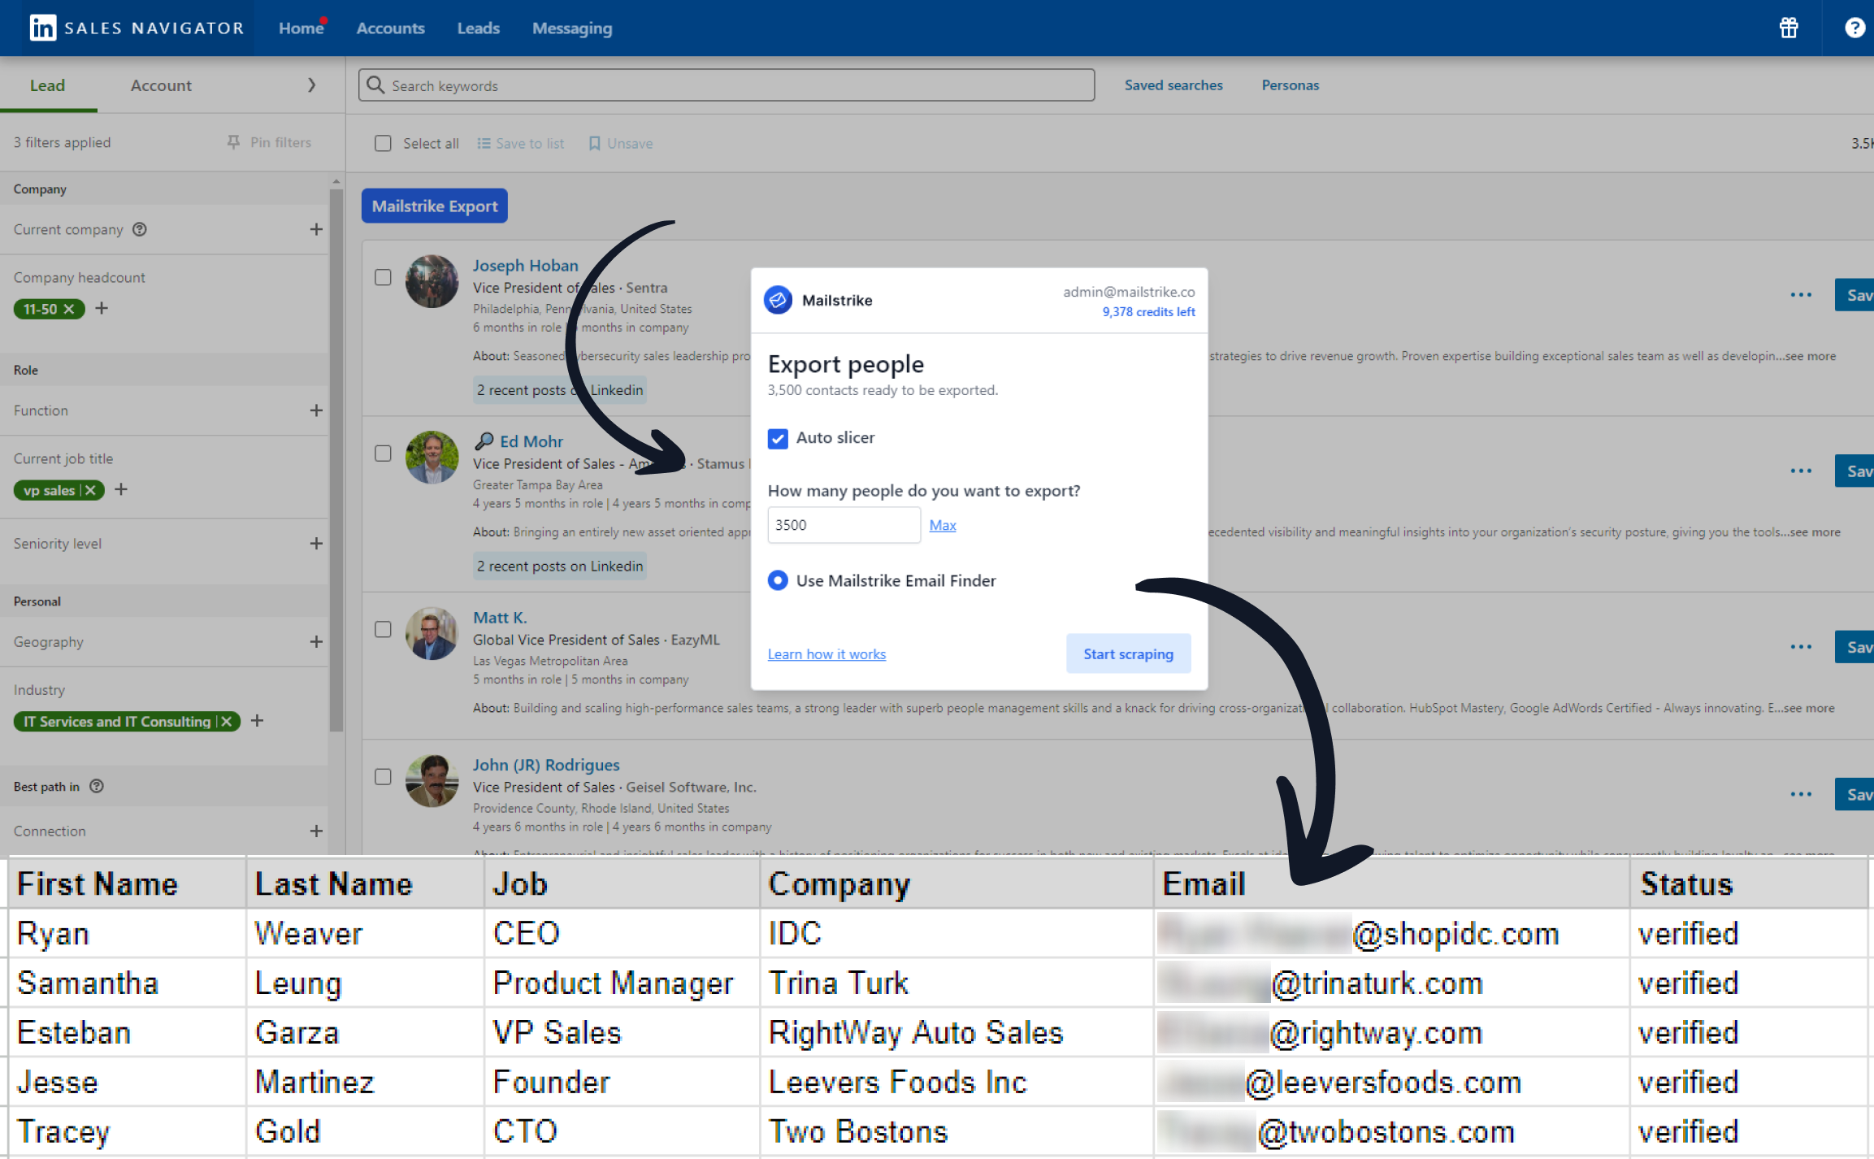Select Joseph Hoban's checkbox
This screenshot has height=1159, width=1874.
click(383, 277)
